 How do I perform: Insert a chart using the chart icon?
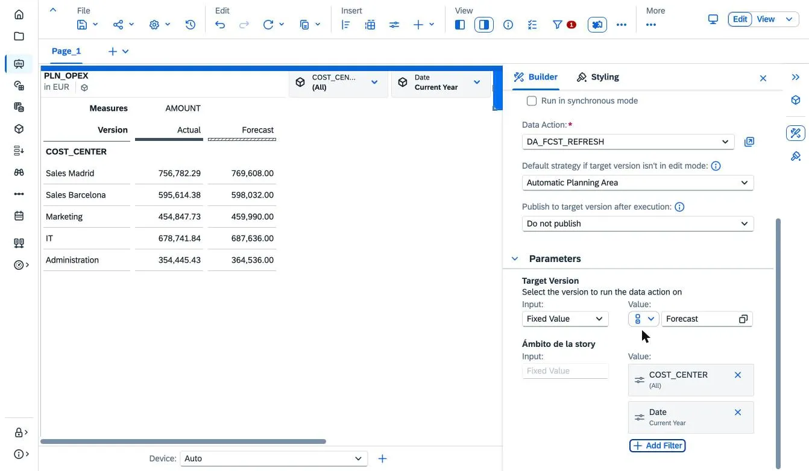346,25
